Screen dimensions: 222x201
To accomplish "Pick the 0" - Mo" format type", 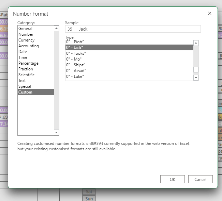I will point(129,59).
